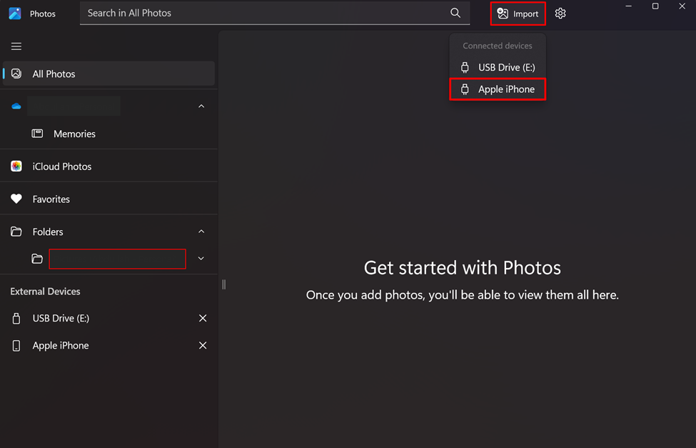Open All Photos in the sidebar
The width and height of the screenshot is (696, 448).
(109, 74)
